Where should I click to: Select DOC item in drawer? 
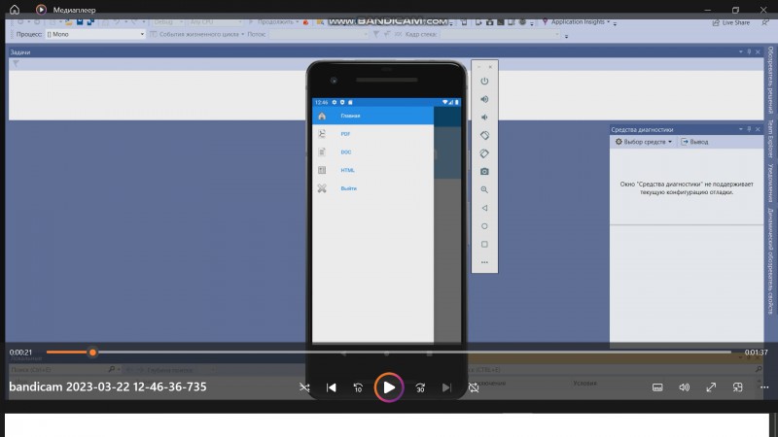point(372,152)
